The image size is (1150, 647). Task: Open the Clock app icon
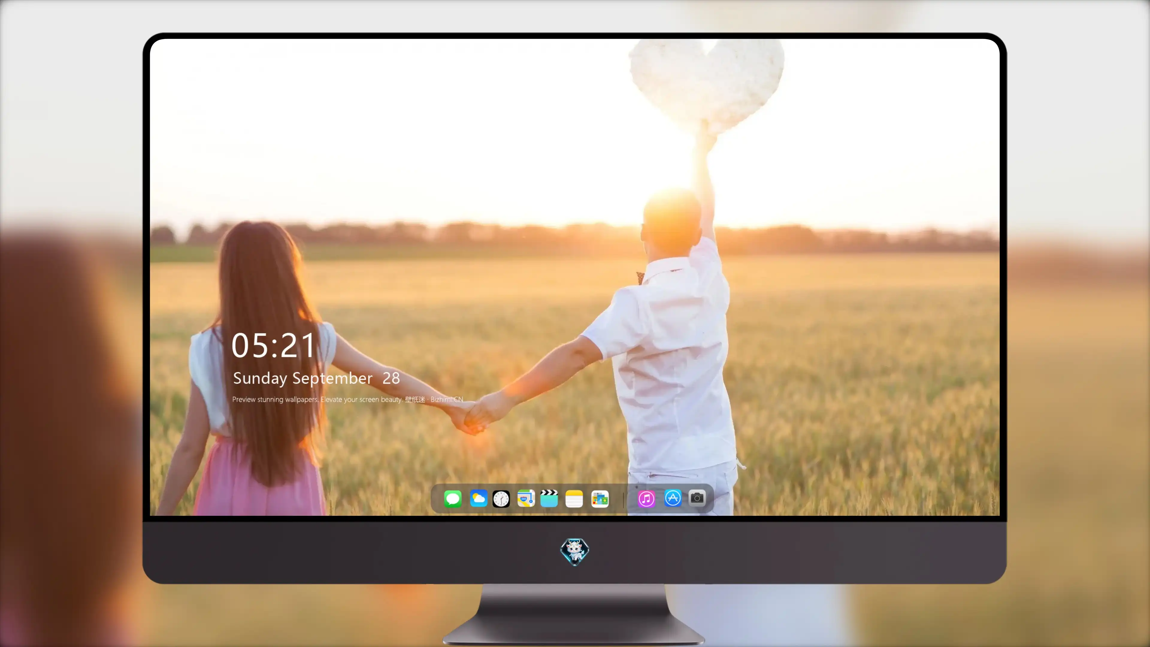click(501, 499)
